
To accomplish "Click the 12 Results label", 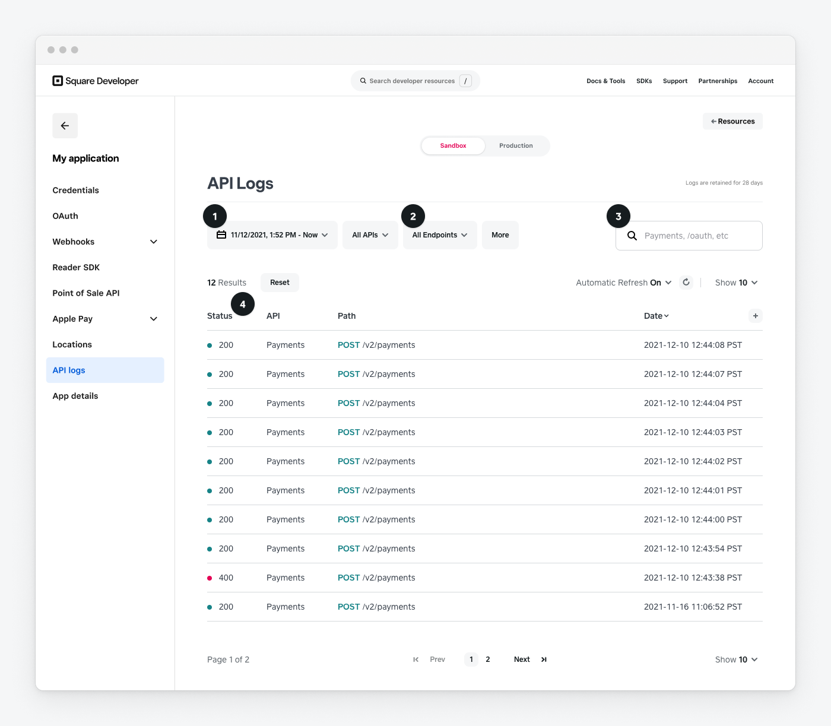I will [227, 283].
